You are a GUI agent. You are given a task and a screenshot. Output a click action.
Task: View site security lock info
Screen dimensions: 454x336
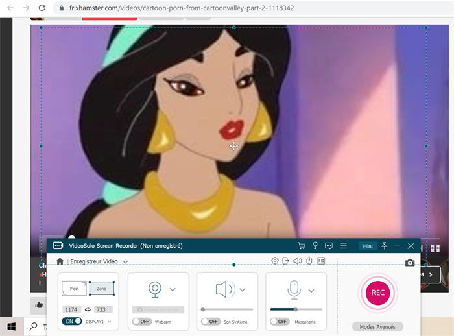click(x=62, y=8)
